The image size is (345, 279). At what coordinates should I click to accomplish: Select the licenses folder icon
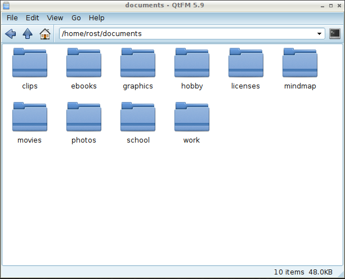[x=246, y=63]
